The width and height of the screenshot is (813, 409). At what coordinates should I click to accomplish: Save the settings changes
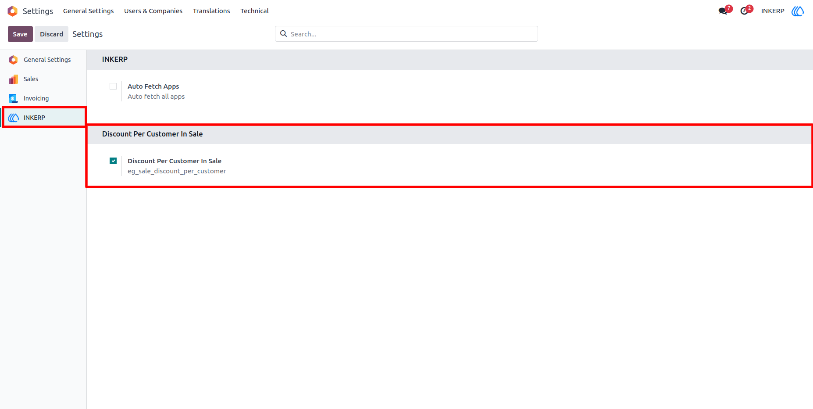pyautogui.click(x=20, y=34)
